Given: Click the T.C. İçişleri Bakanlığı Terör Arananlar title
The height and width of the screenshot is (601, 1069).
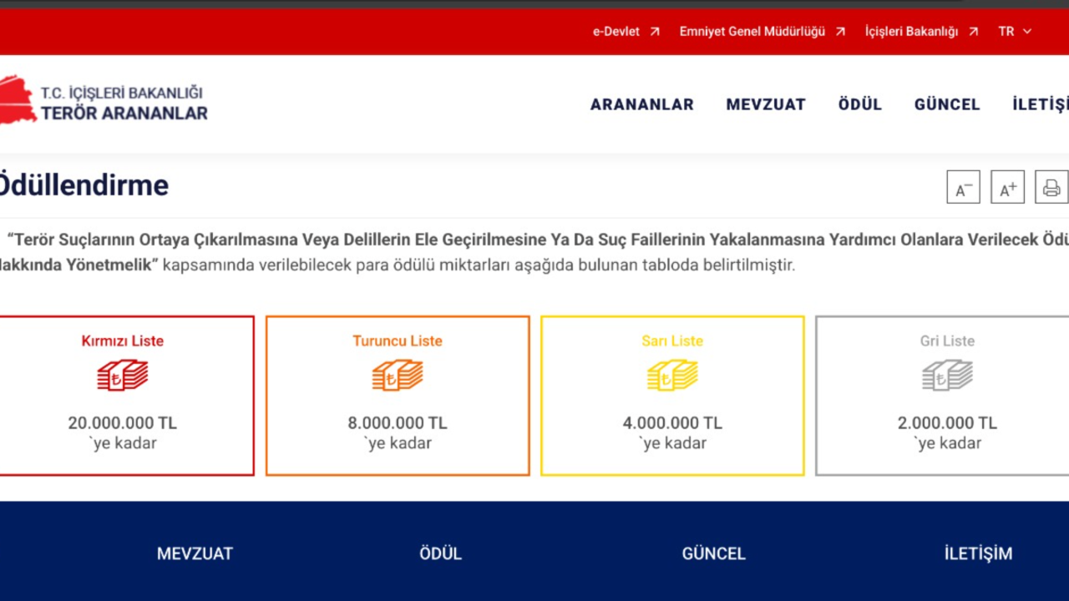Looking at the screenshot, I should [124, 104].
